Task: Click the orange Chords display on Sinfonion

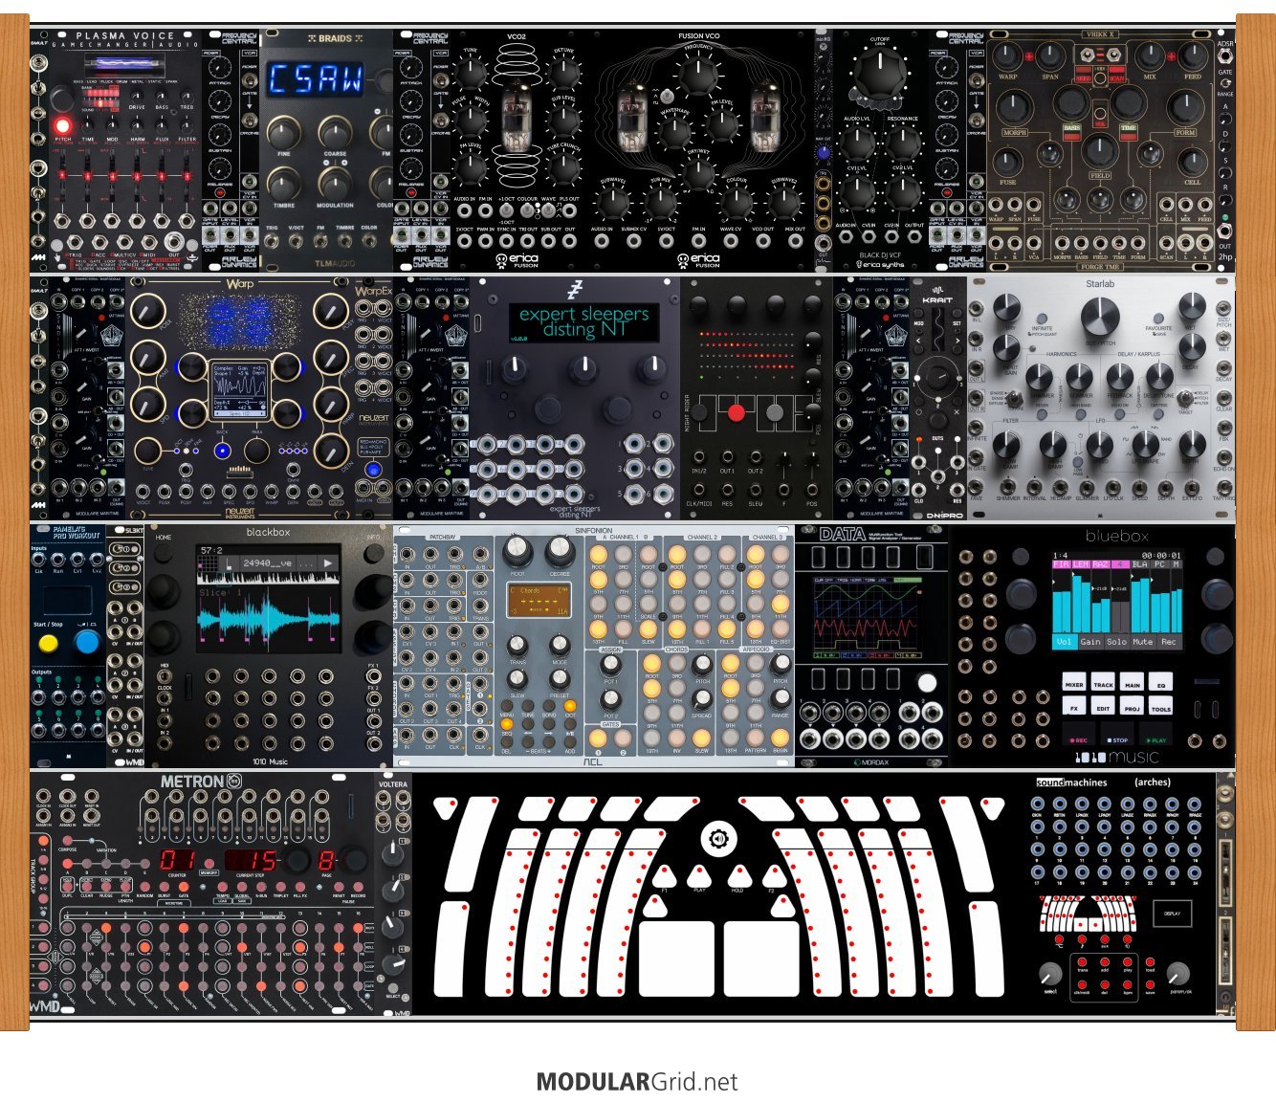Action: [539, 601]
